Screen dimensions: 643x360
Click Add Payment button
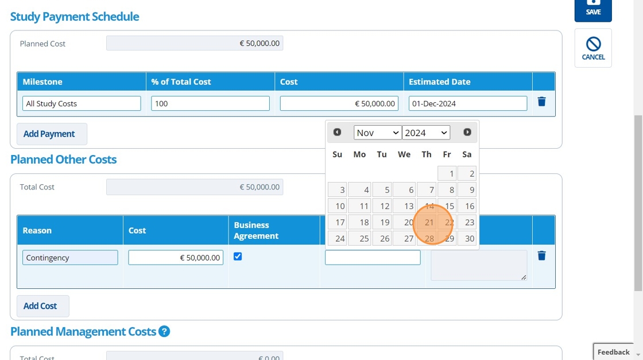click(52, 134)
